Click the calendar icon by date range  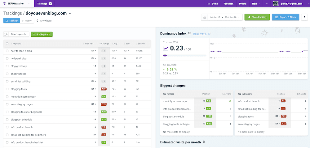pos(204,17)
